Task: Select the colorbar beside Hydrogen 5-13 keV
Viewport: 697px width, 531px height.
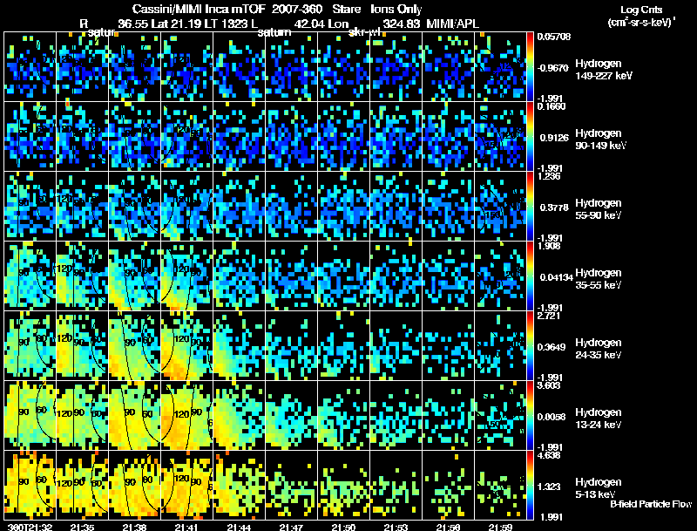Action: coord(530,485)
